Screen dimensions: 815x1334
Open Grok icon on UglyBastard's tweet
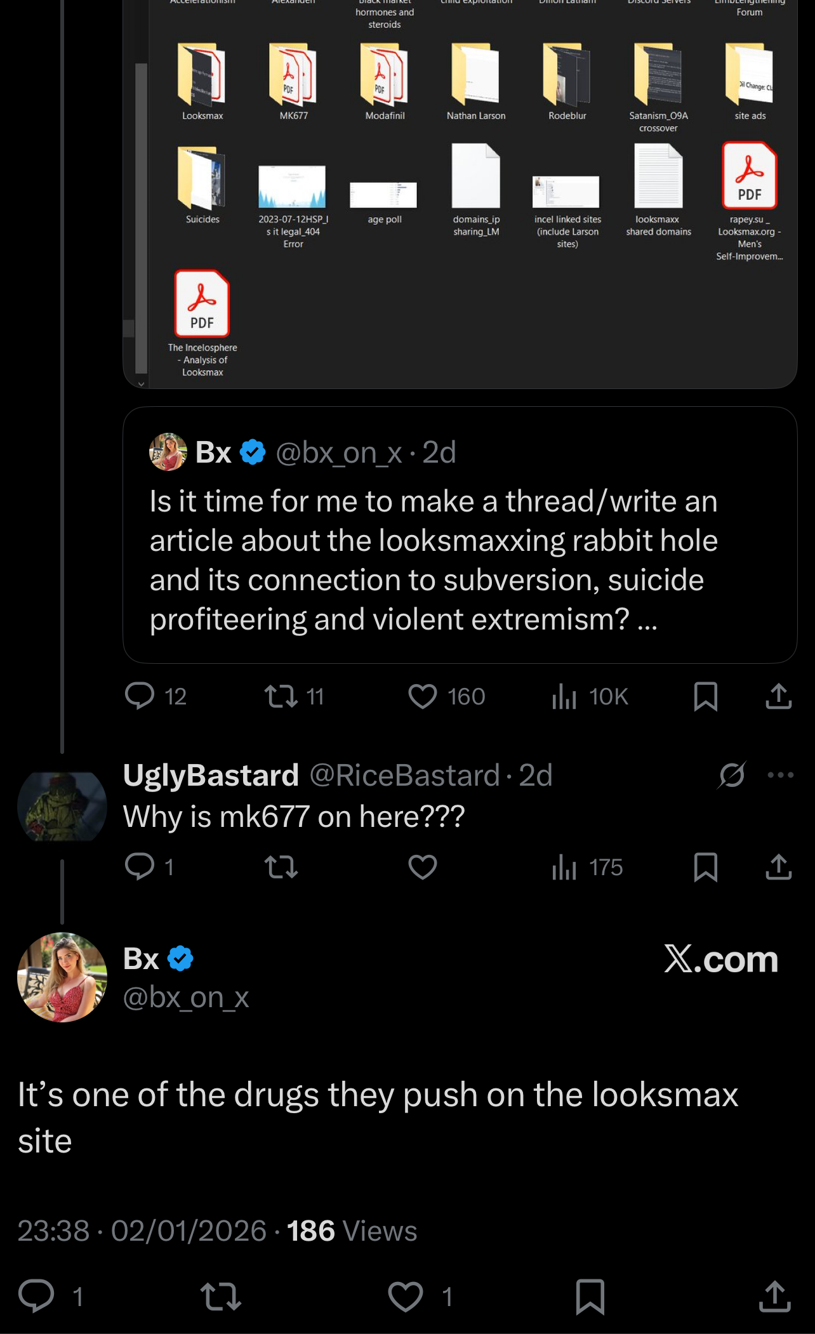click(732, 775)
